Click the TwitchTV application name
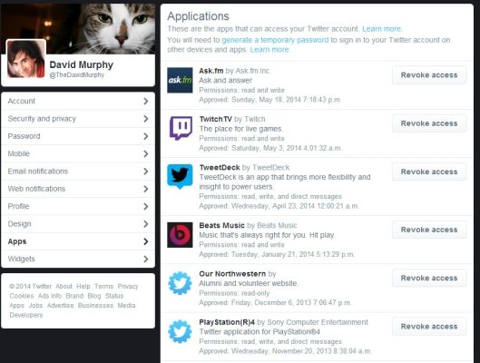480x363 pixels. 216,119
